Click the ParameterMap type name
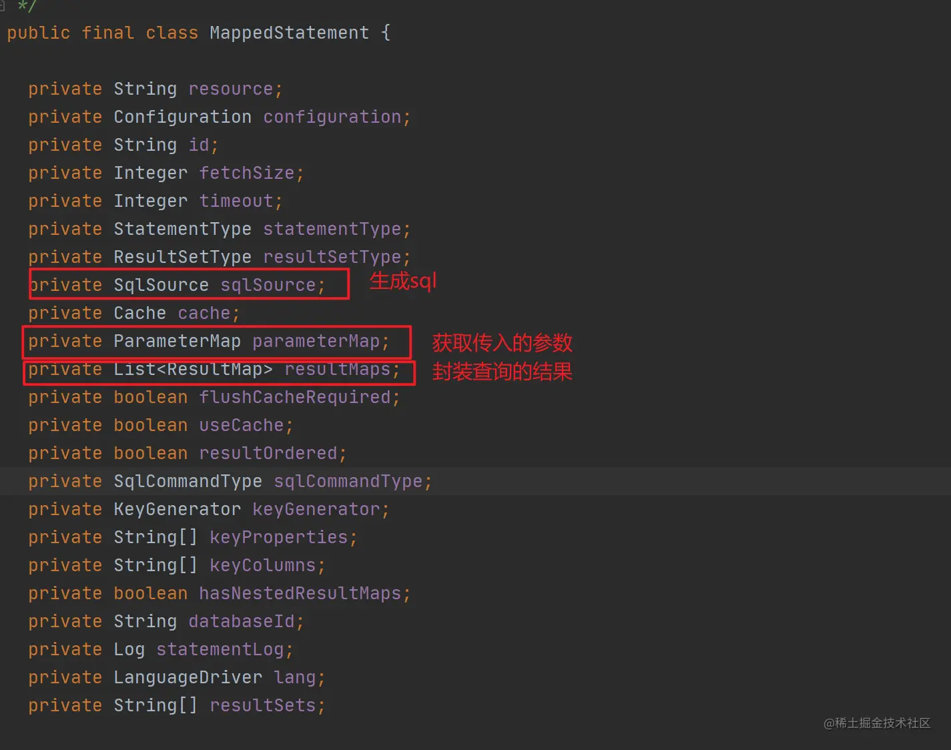This screenshot has height=750, width=951. tap(177, 341)
